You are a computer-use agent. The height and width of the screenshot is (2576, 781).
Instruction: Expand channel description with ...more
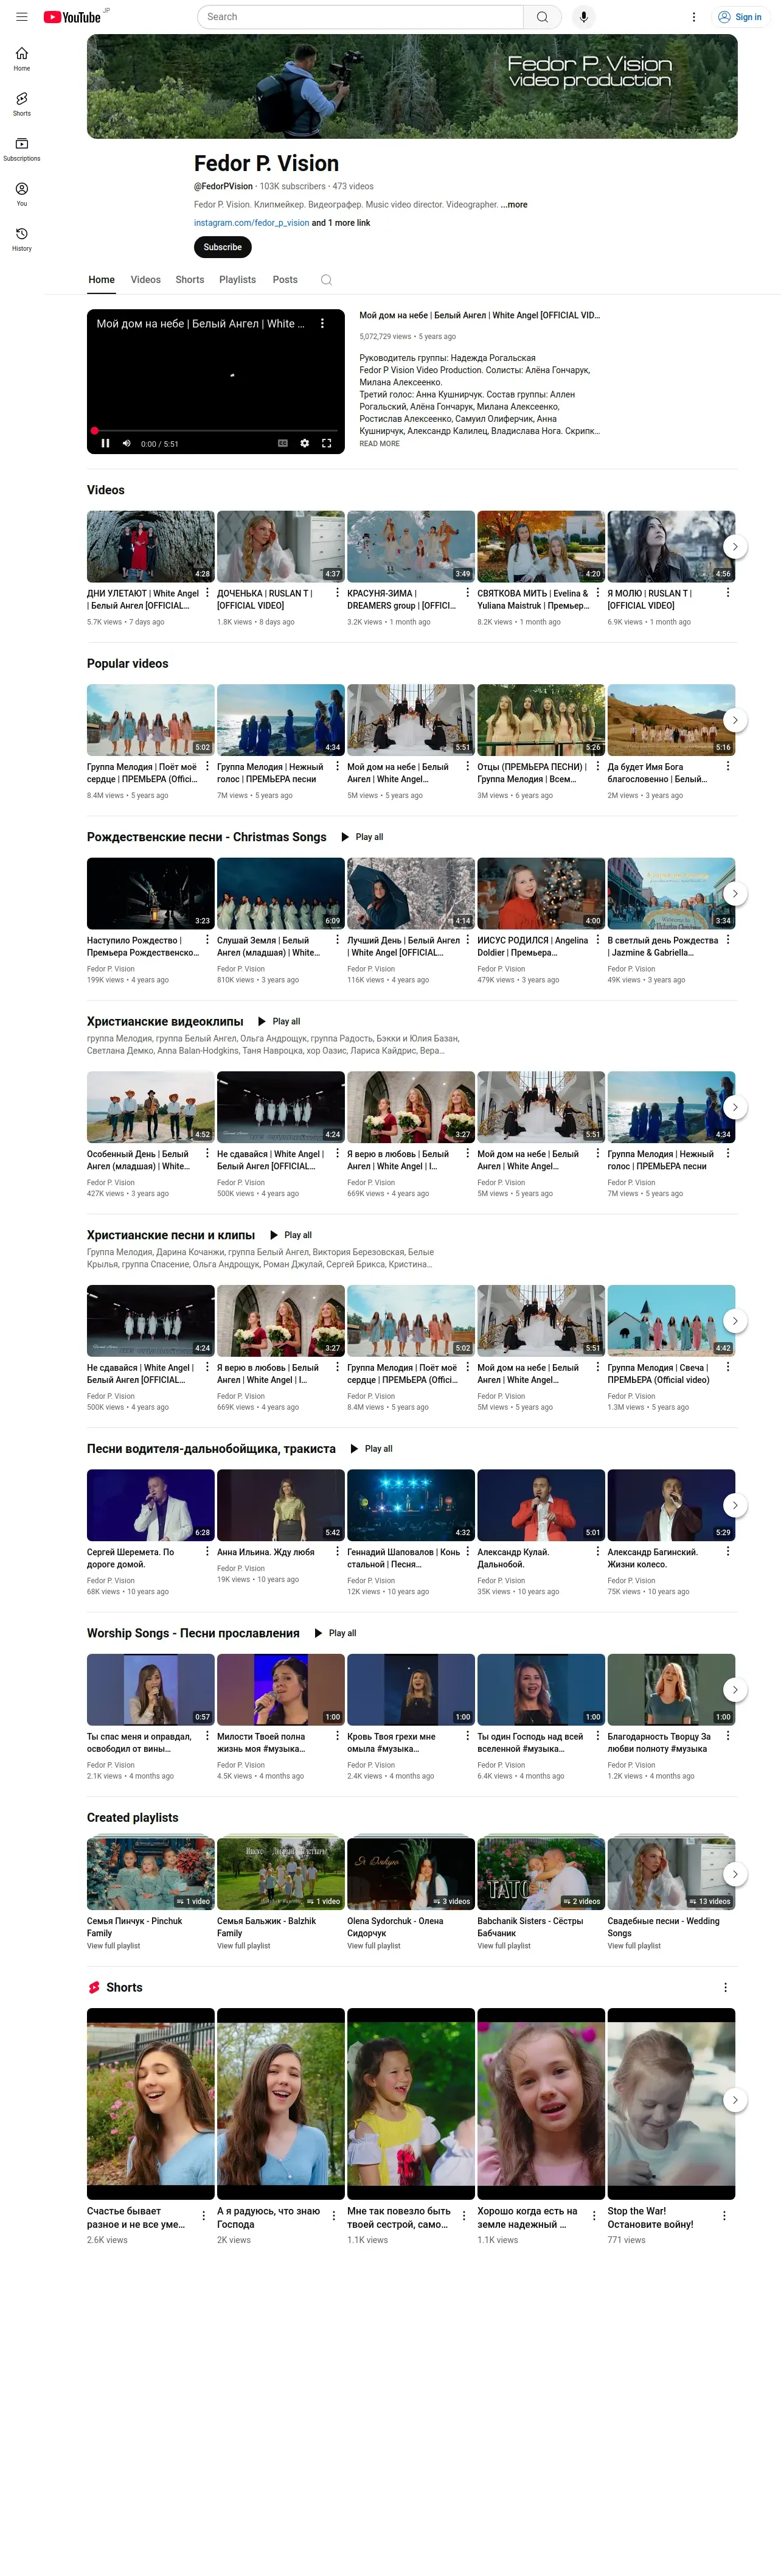[x=515, y=205]
